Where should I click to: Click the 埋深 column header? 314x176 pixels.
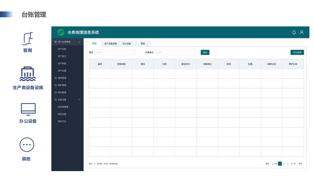click(x=229, y=64)
